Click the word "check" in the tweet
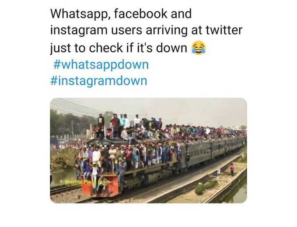The width and height of the screenshot is (297, 227). [x=106, y=48]
